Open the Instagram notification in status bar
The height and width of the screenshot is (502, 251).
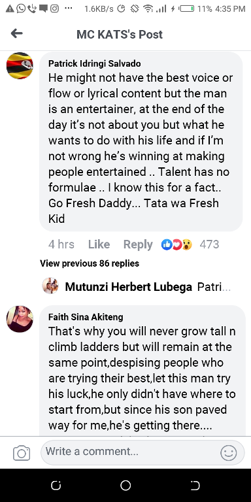[55, 9]
